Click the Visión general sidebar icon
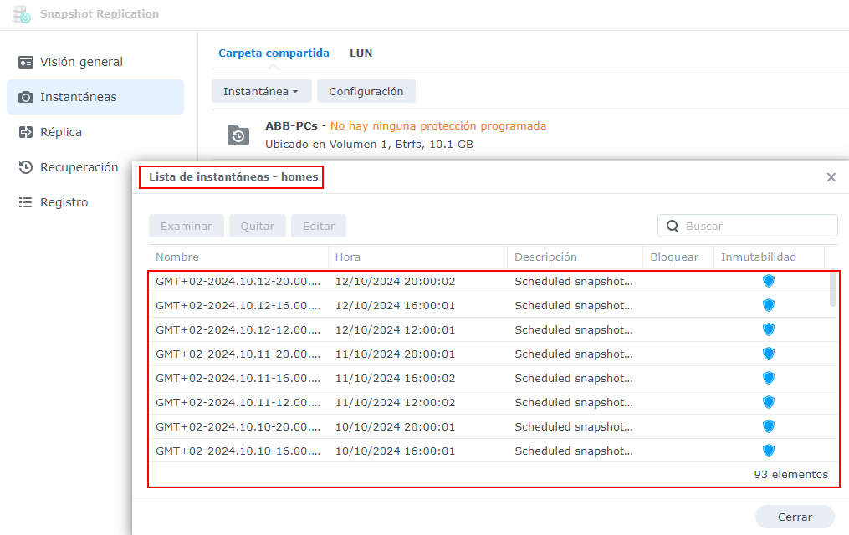 [x=26, y=62]
